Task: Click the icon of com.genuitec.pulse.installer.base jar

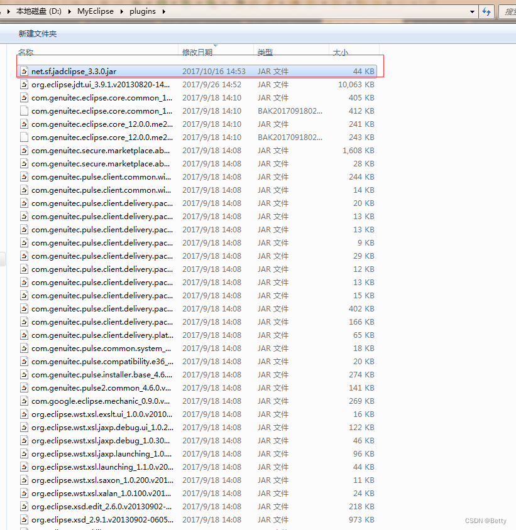Action: coord(24,374)
